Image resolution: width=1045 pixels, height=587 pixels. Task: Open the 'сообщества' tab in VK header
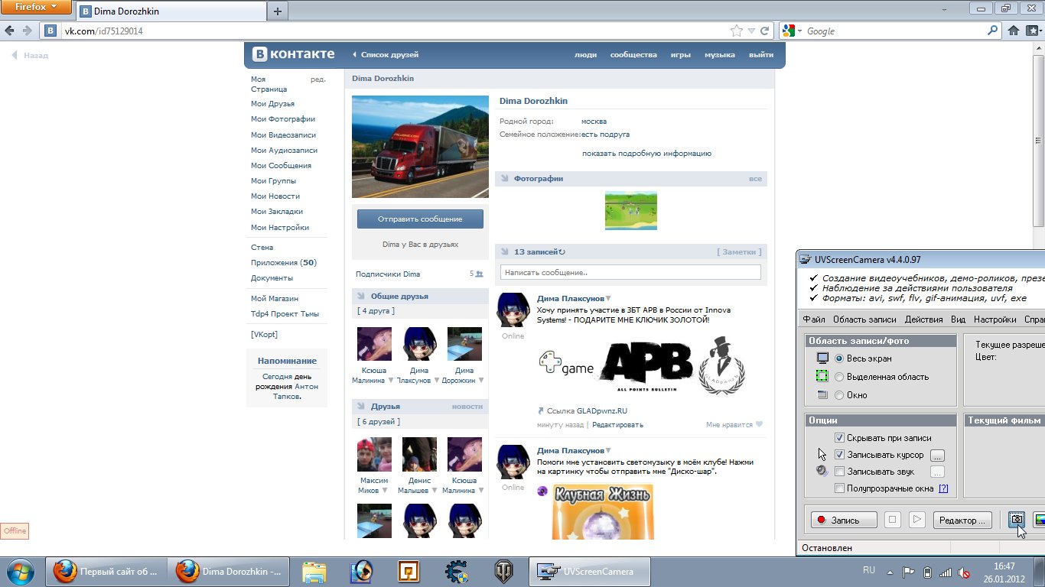[633, 55]
